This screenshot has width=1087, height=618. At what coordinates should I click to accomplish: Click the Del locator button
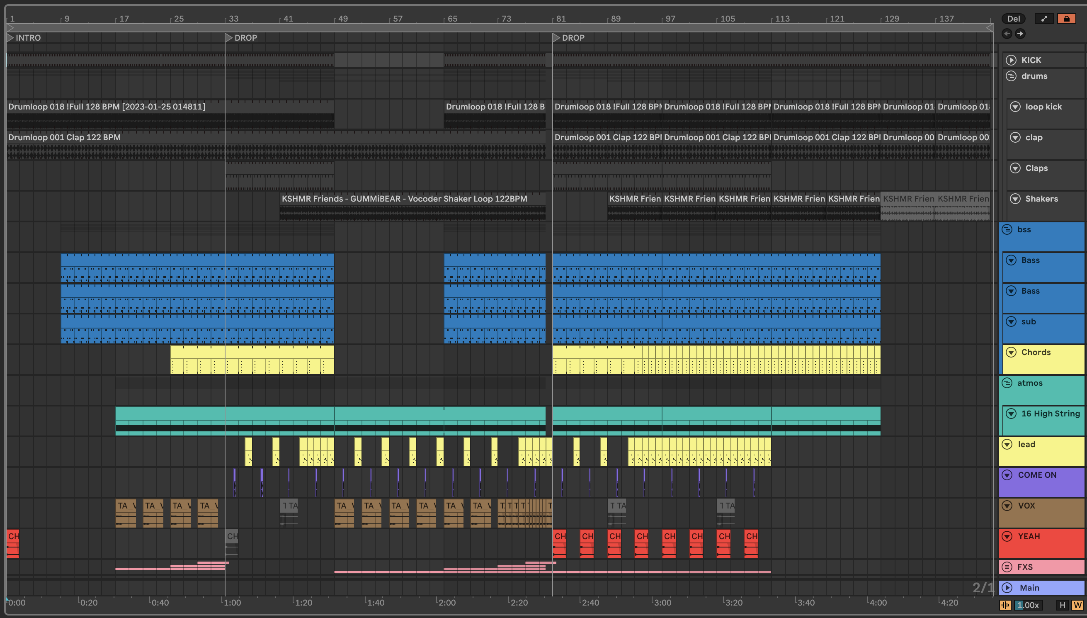[x=1013, y=19]
